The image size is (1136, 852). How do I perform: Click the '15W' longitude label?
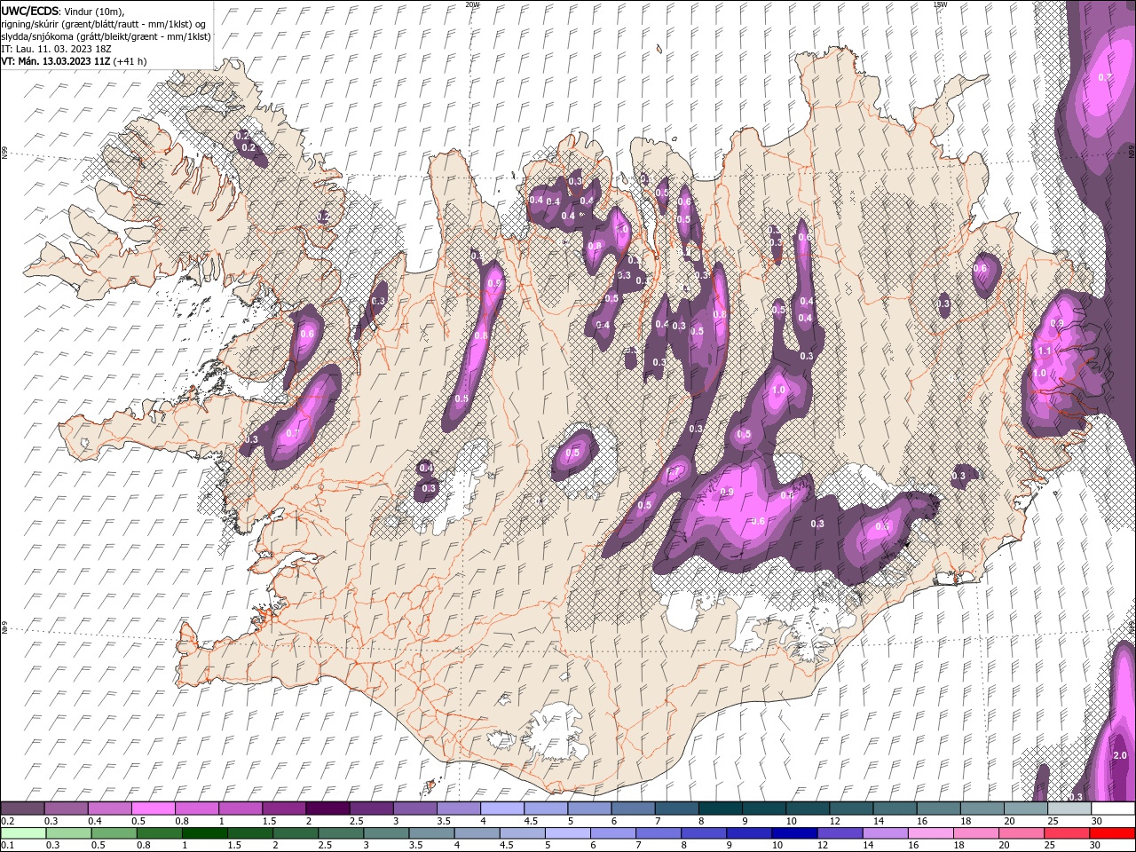[x=940, y=4]
